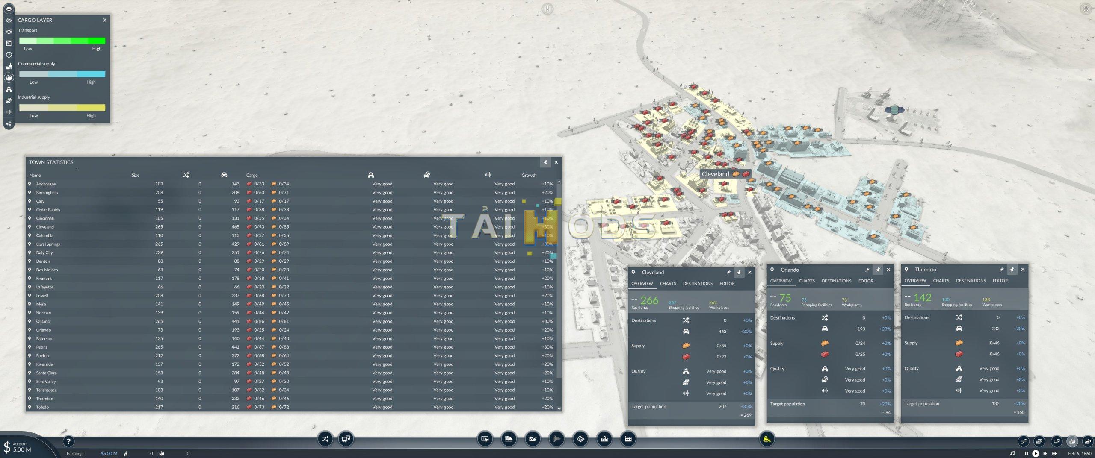Click the help question mark button
This screenshot has width=1095, height=458.
click(x=68, y=442)
